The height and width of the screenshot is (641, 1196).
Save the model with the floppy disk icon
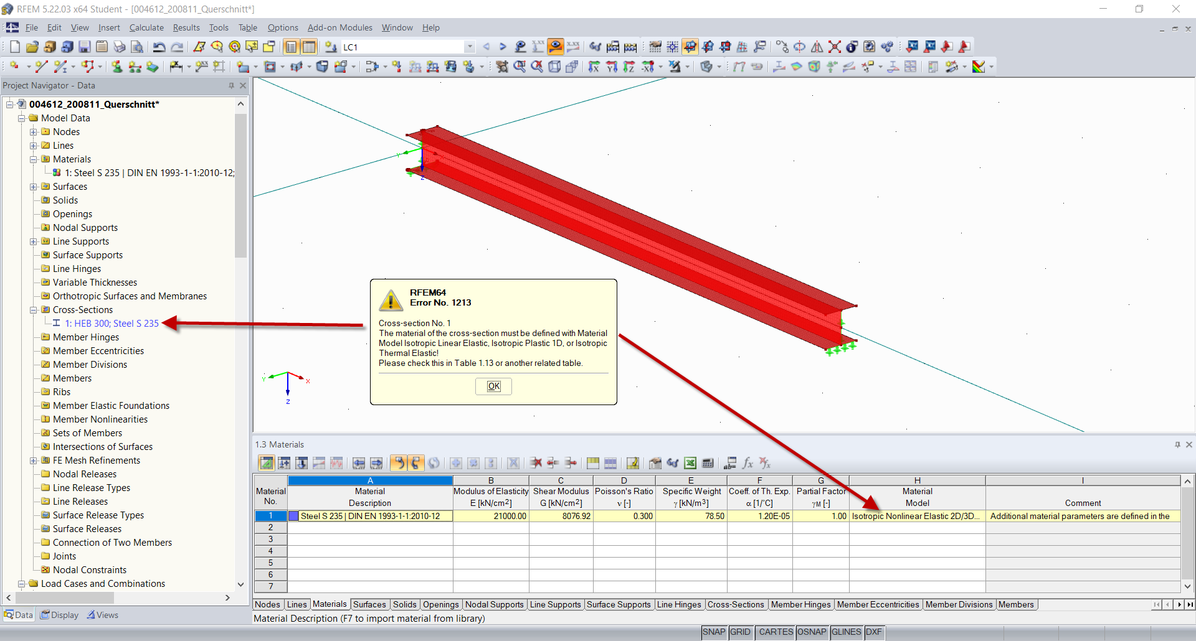coord(85,47)
